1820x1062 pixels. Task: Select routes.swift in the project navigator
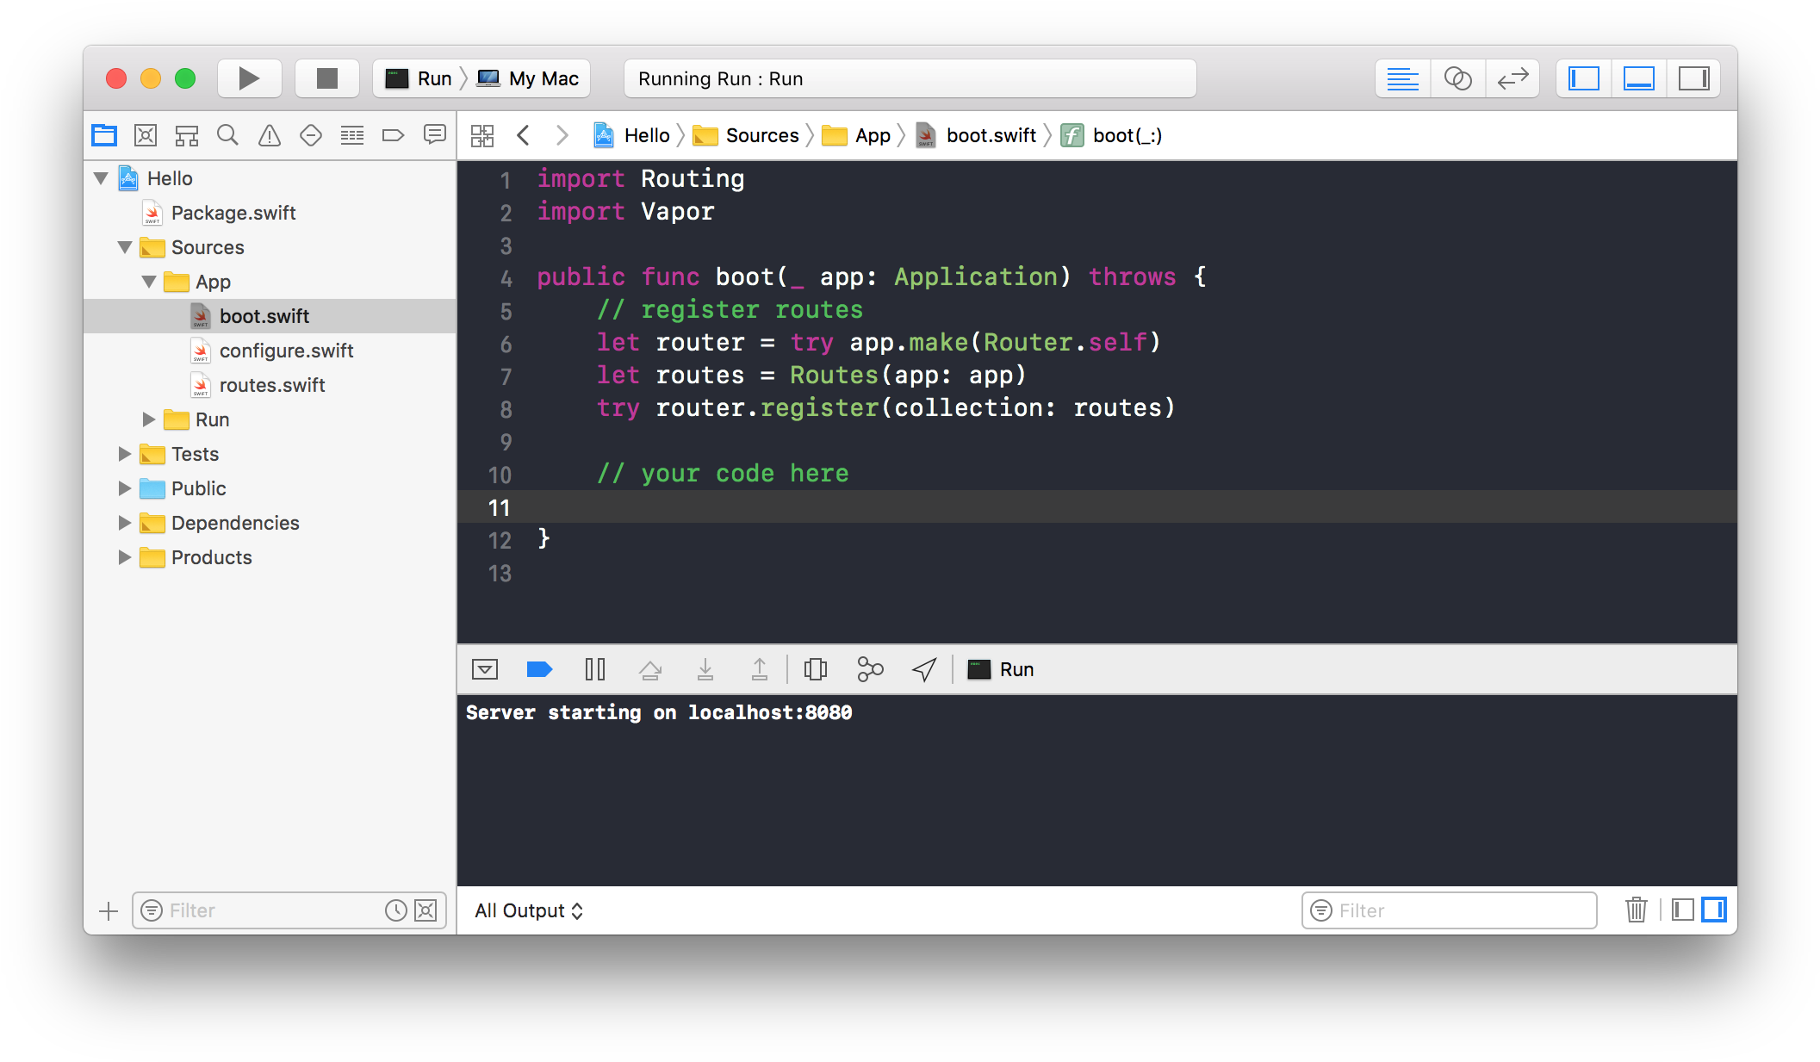pyautogui.click(x=272, y=385)
